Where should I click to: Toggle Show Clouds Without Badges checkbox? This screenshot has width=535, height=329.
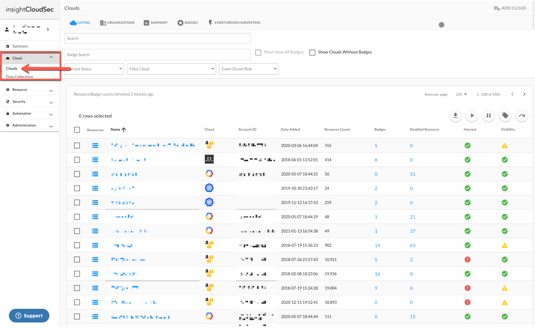tap(312, 52)
